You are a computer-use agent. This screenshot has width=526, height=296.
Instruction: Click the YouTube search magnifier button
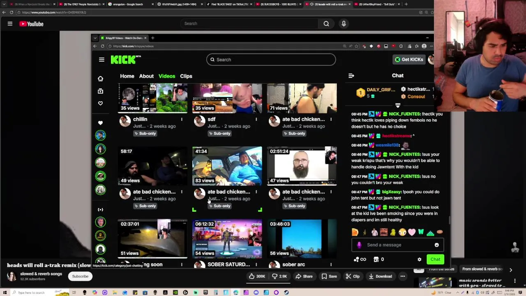pyautogui.click(x=326, y=23)
